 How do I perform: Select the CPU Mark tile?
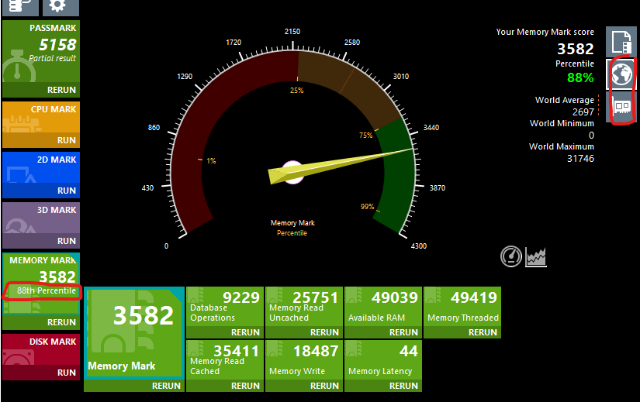point(41,118)
